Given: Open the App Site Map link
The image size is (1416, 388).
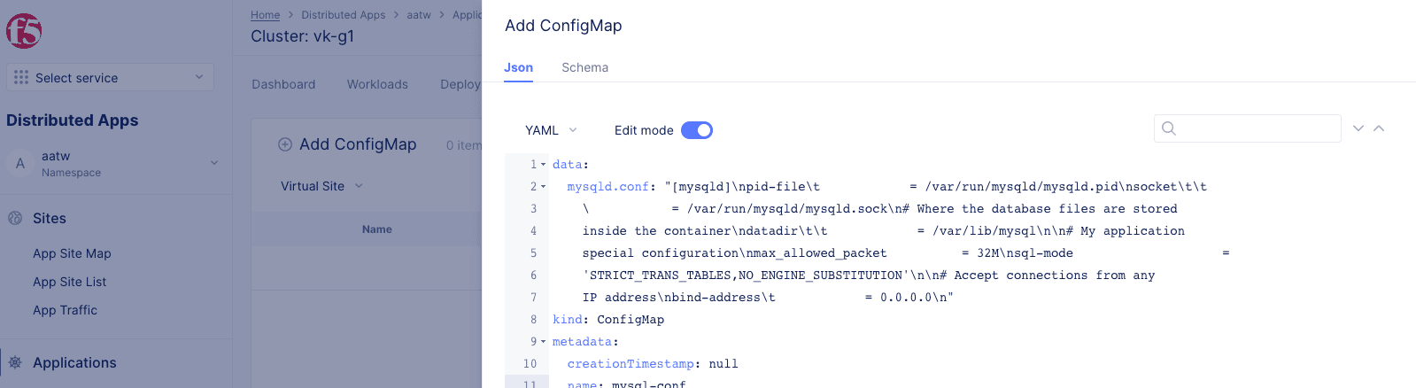Looking at the screenshot, I should [x=72, y=253].
